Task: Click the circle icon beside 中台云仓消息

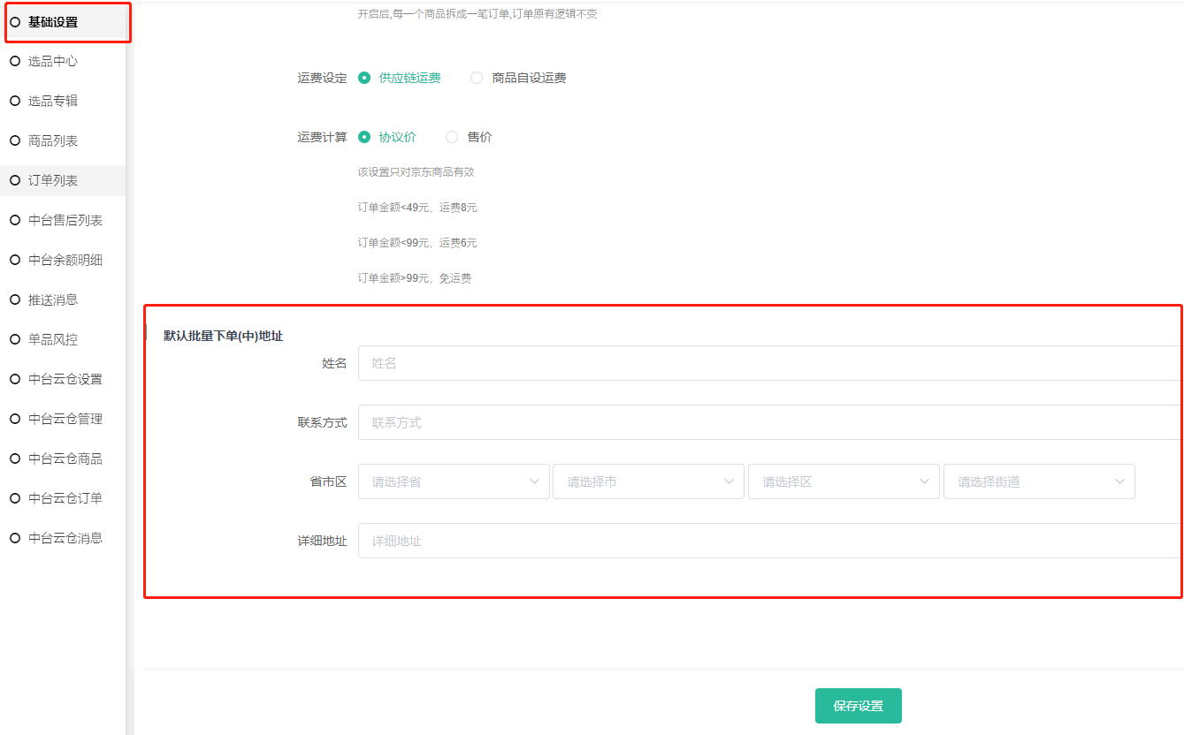Action: 15,537
